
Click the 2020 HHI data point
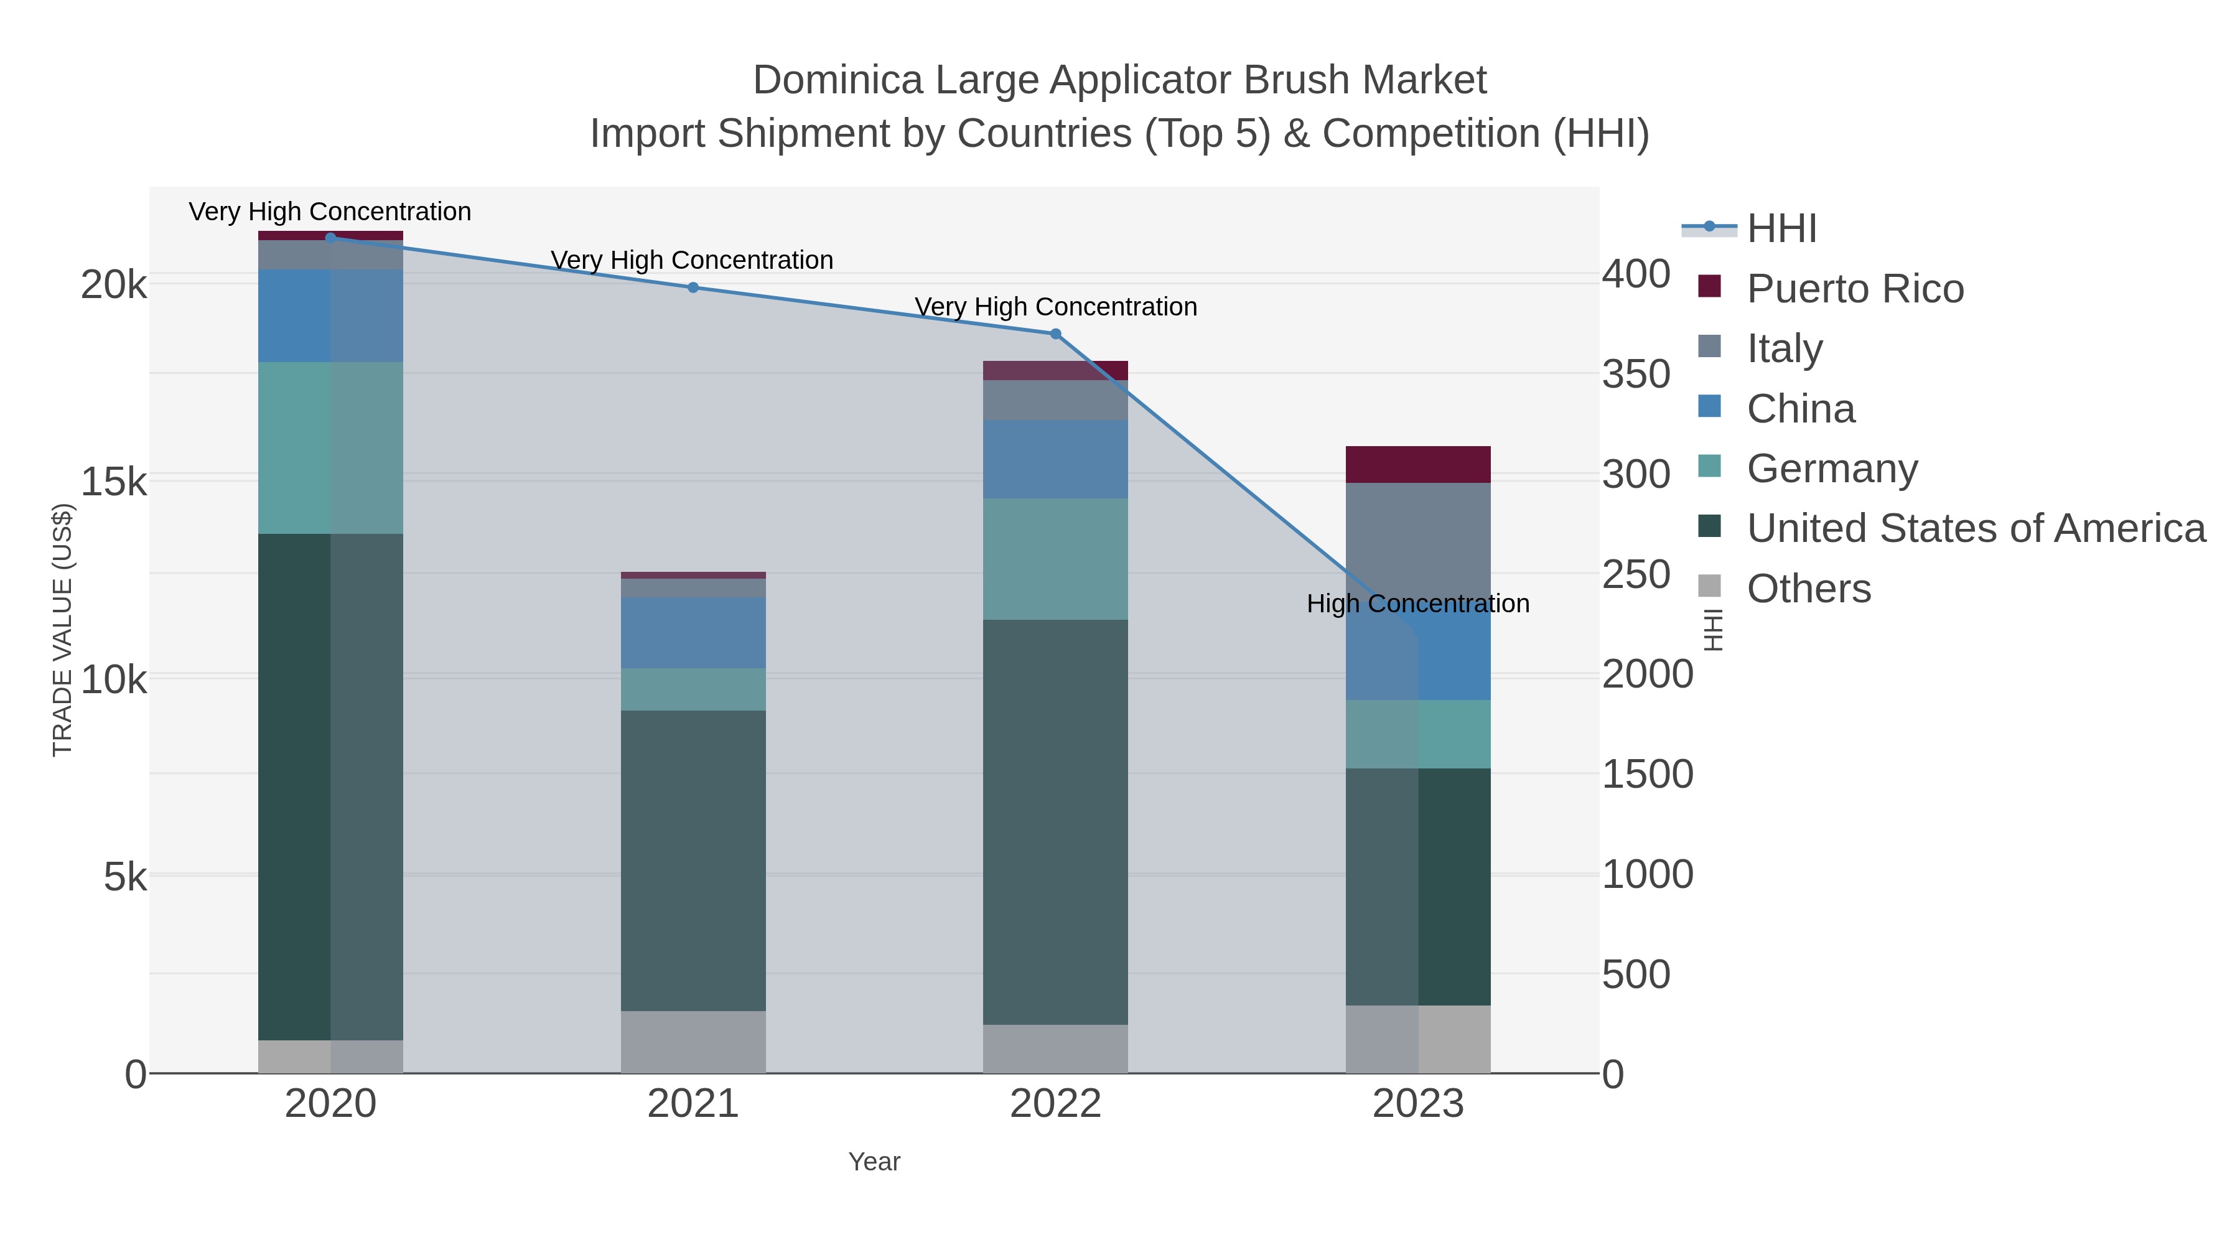pos(330,238)
